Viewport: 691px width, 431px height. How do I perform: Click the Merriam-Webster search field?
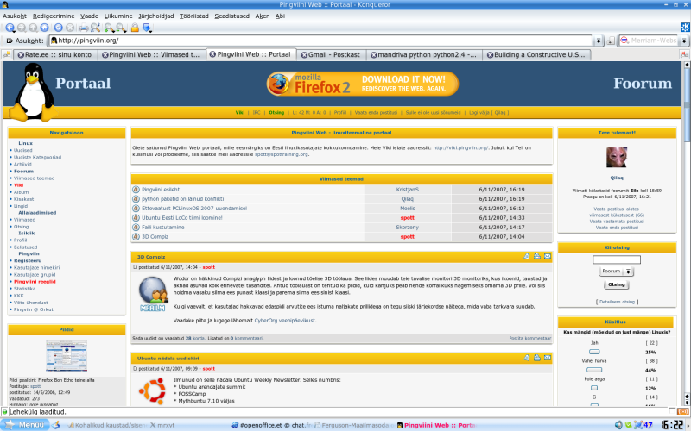tap(654, 41)
